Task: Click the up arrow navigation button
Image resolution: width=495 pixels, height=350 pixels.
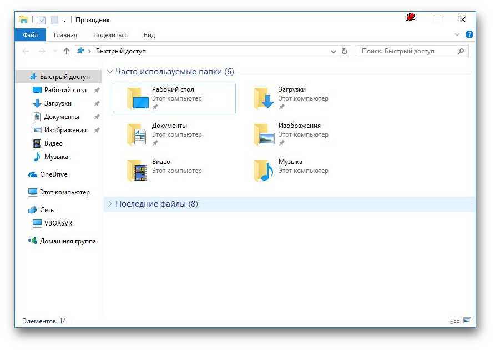Action: (67, 51)
